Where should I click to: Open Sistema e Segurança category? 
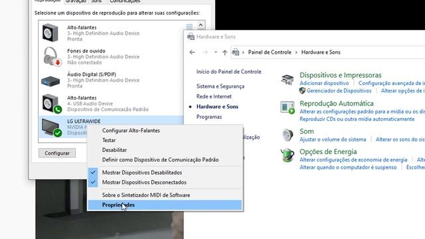click(220, 86)
